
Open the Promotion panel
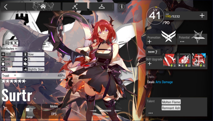(161, 39)
